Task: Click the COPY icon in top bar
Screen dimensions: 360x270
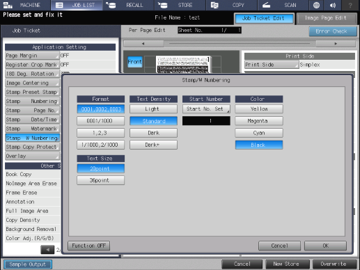Action: point(214,5)
